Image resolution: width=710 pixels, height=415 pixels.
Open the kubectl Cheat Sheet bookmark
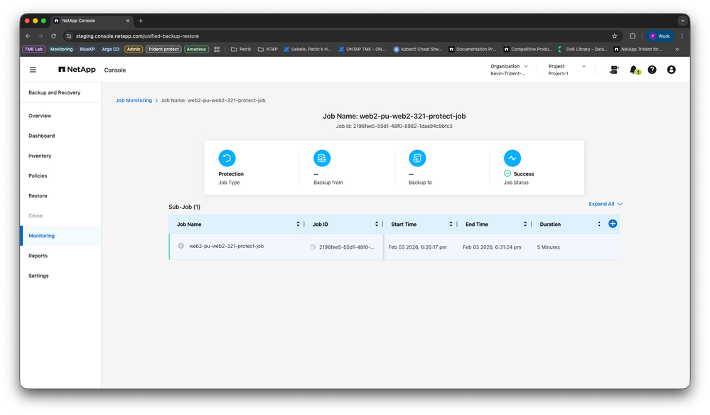[x=417, y=49]
